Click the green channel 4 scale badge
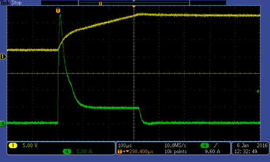Screen dimensions: 270x162 tap(67, 152)
